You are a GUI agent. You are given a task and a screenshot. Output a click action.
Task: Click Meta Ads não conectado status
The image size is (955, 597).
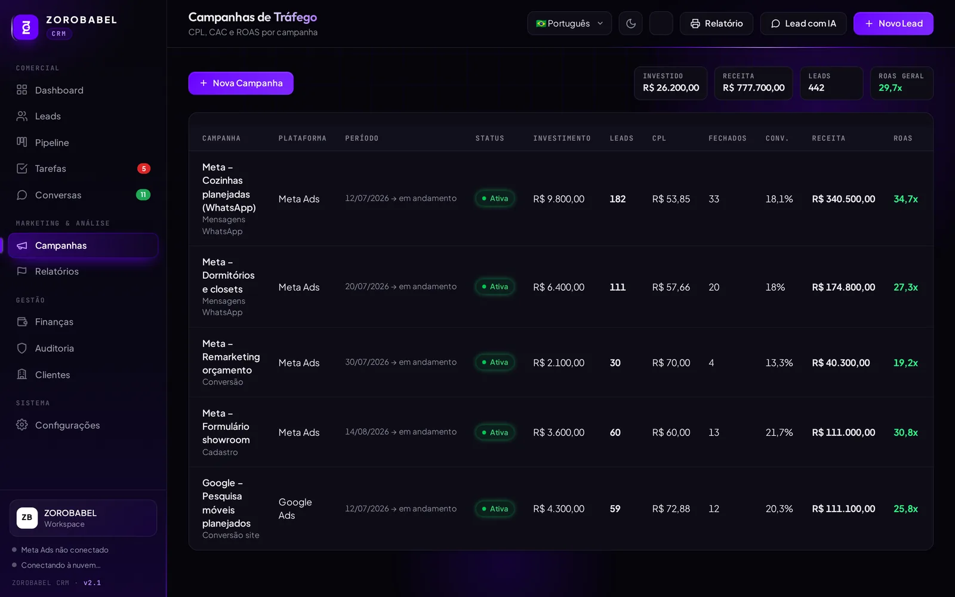pyautogui.click(x=60, y=550)
